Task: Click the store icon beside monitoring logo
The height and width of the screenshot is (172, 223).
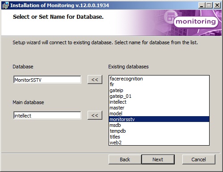Action: 171,17
